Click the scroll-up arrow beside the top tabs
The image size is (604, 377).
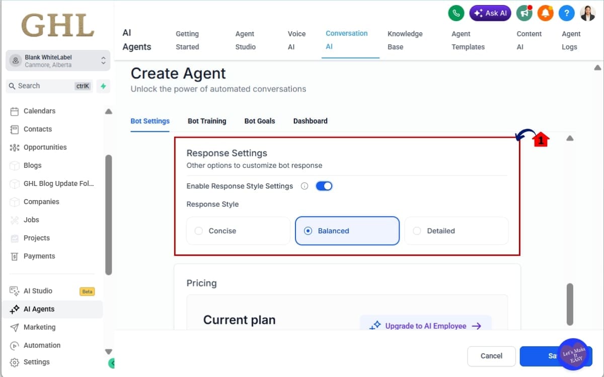pyautogui.click(x=597, y=67)
